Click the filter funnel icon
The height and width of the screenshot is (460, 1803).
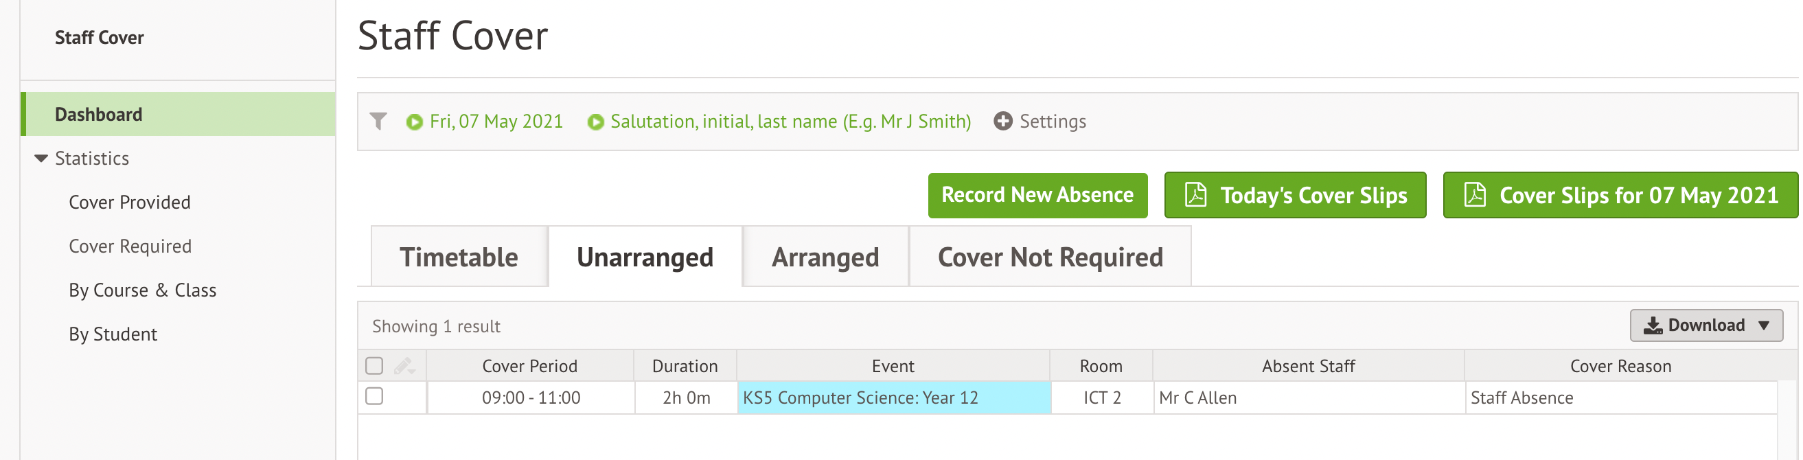tap(378, 122)
